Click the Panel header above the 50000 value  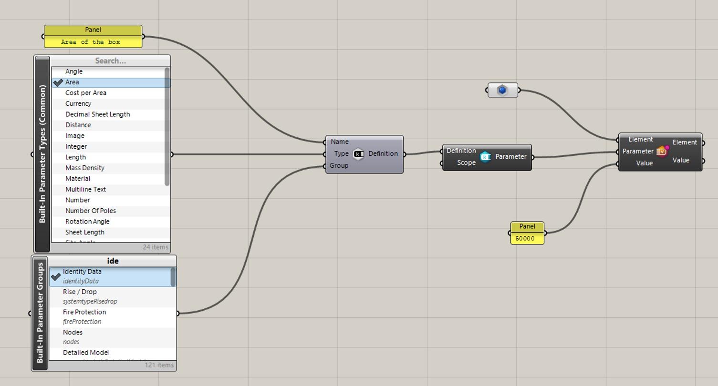pos(527,226)
